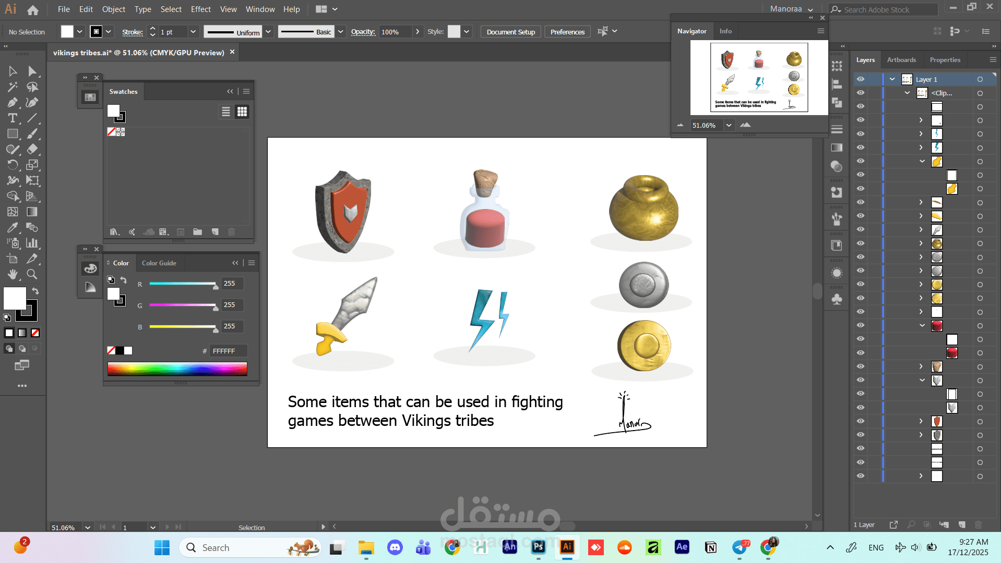
Task: Click the black swatch in Color panel
Action: point(120,351)
